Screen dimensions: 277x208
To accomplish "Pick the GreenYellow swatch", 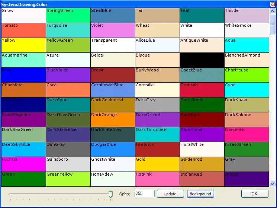I will [68, 179].
